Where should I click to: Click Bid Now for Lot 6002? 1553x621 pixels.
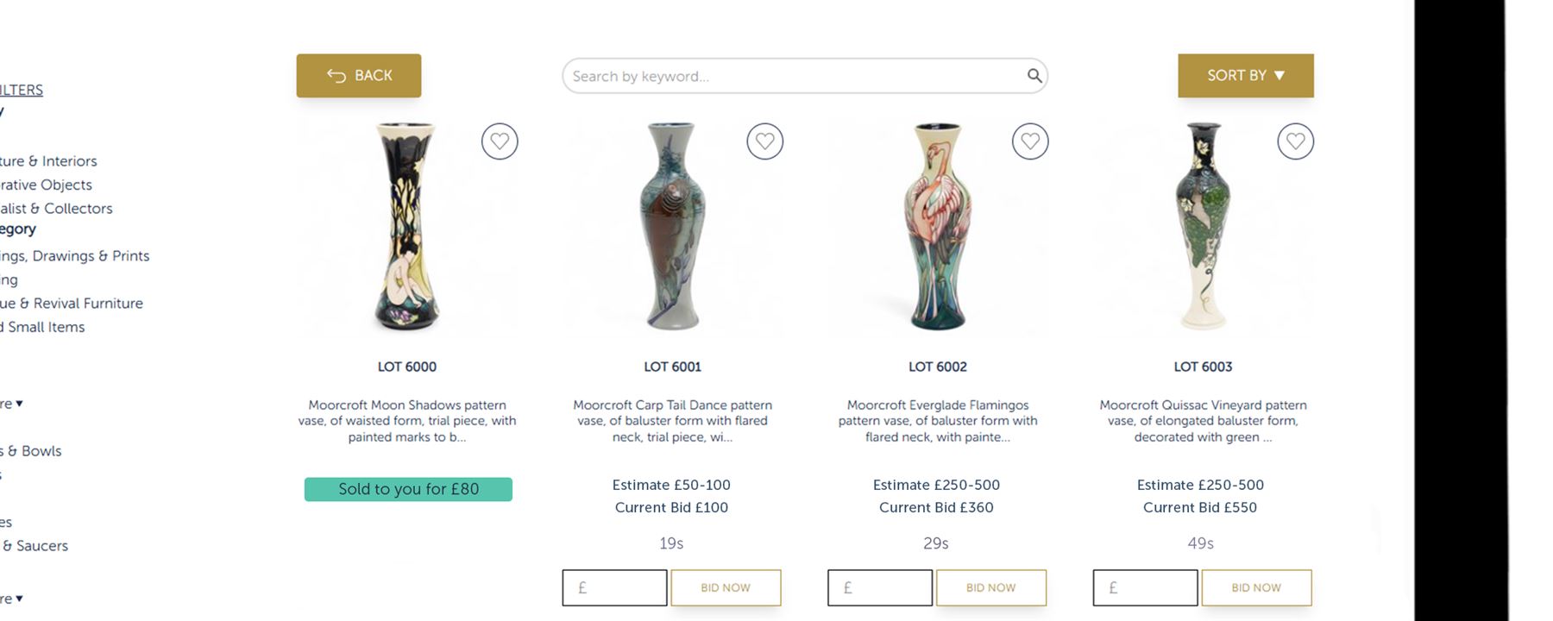pos(990,587)
